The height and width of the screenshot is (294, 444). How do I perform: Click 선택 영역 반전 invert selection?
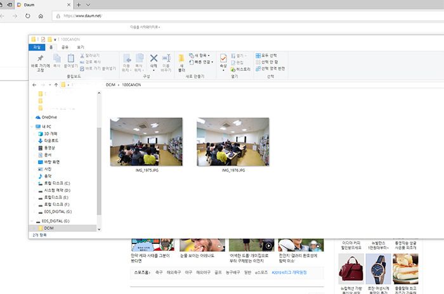[x=270, y=68]
